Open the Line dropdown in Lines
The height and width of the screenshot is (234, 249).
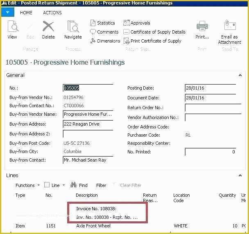click(54, 185)
